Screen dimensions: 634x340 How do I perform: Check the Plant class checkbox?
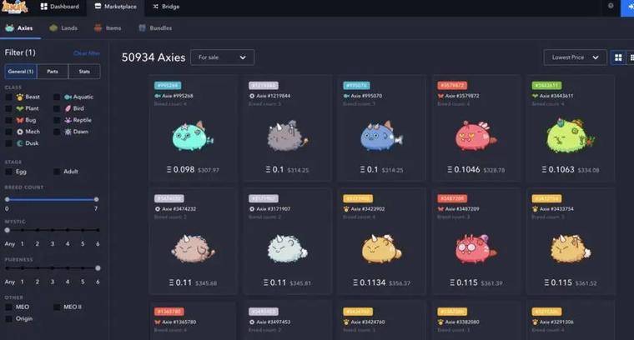(x=8, y=108)
